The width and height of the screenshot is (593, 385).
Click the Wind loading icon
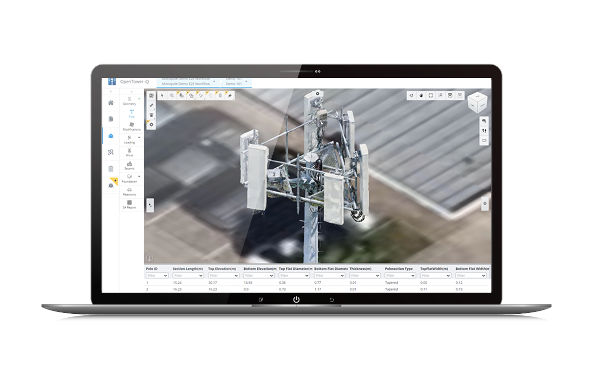pos(129,152)
